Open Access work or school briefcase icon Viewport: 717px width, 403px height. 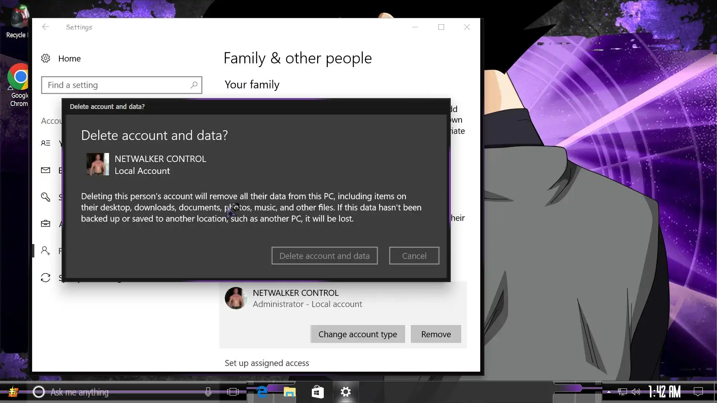tap(46, 224)
